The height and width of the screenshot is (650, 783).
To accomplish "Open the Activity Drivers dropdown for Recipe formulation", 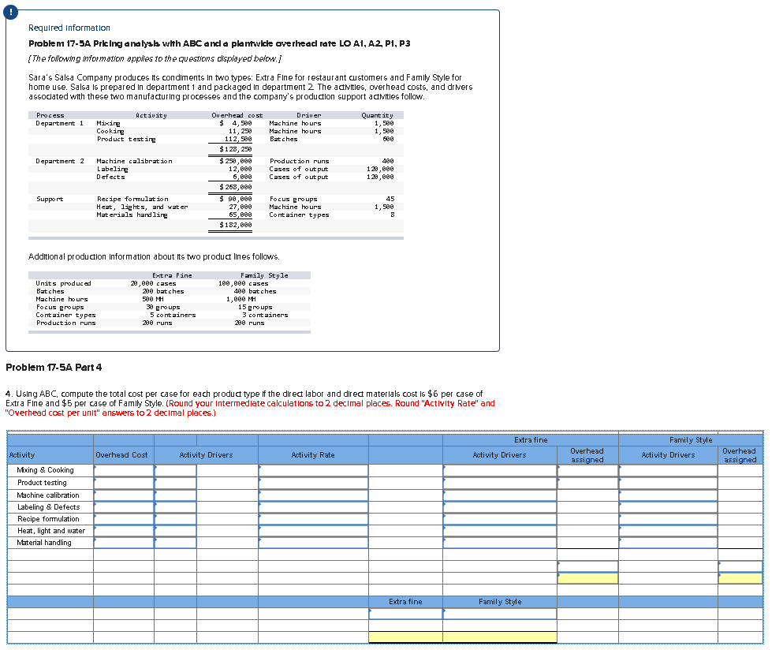I will point(173,518).
